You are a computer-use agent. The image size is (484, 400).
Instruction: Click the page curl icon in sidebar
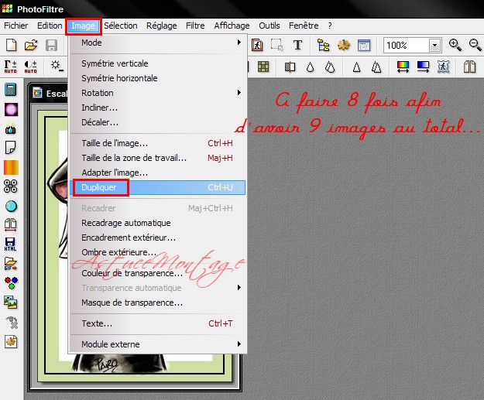click(11, 148)
